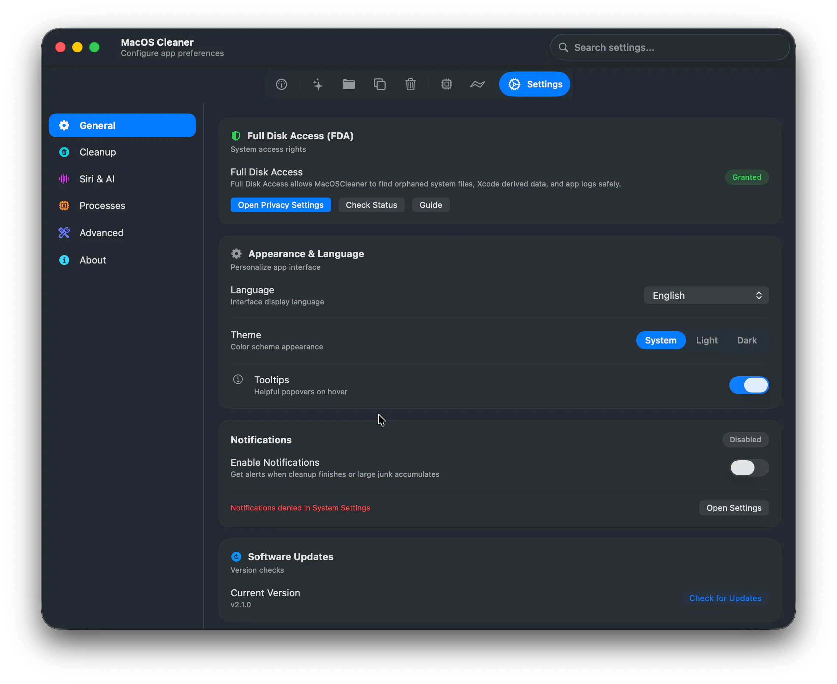Open the folder toolbar icon
The height and width of the screenshot is (684, 837).
349,84
